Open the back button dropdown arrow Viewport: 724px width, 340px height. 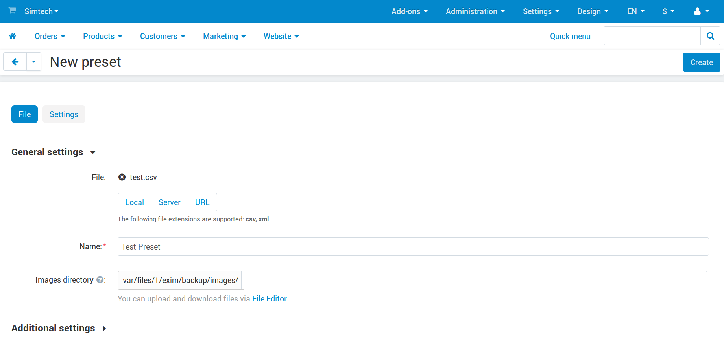pyautogui.click(x=34, y=62)
